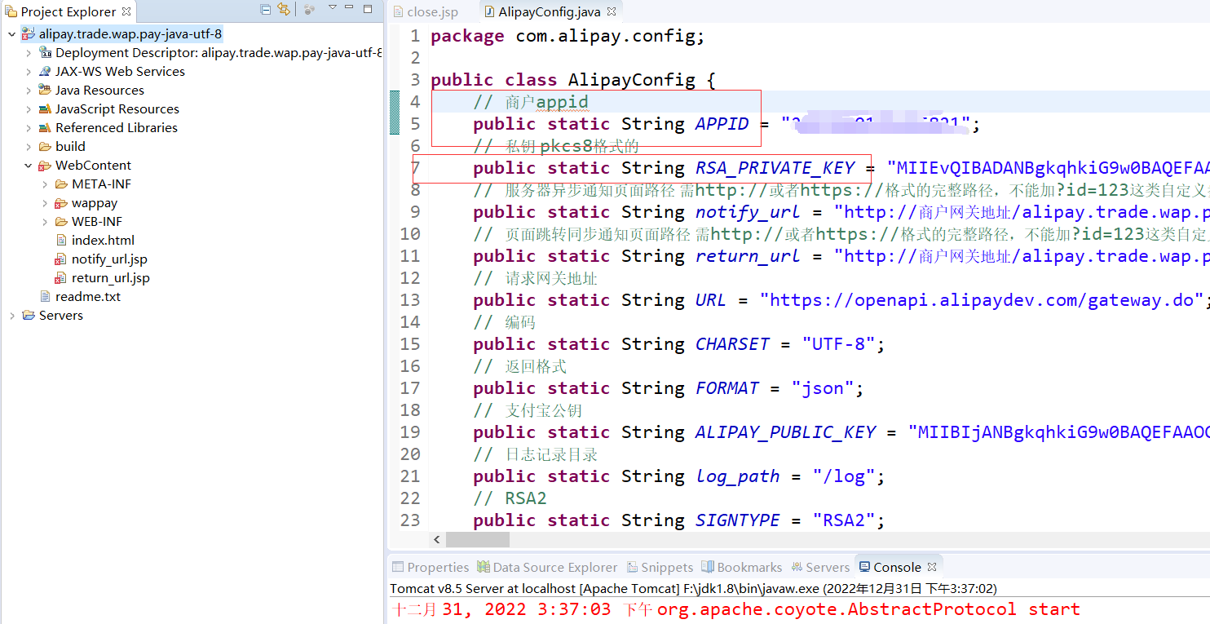The height and width of the screenshot is (624, 1210).
Task: Click the SIGNTYPE variable name
Action: (x=737, y=520)
